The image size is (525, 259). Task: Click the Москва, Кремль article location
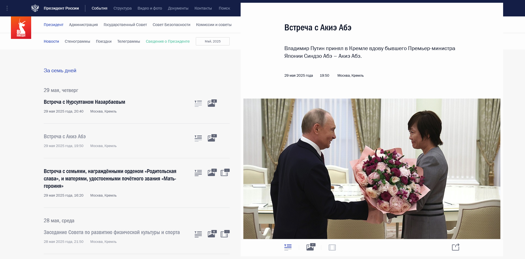click(x=351, y=76)
